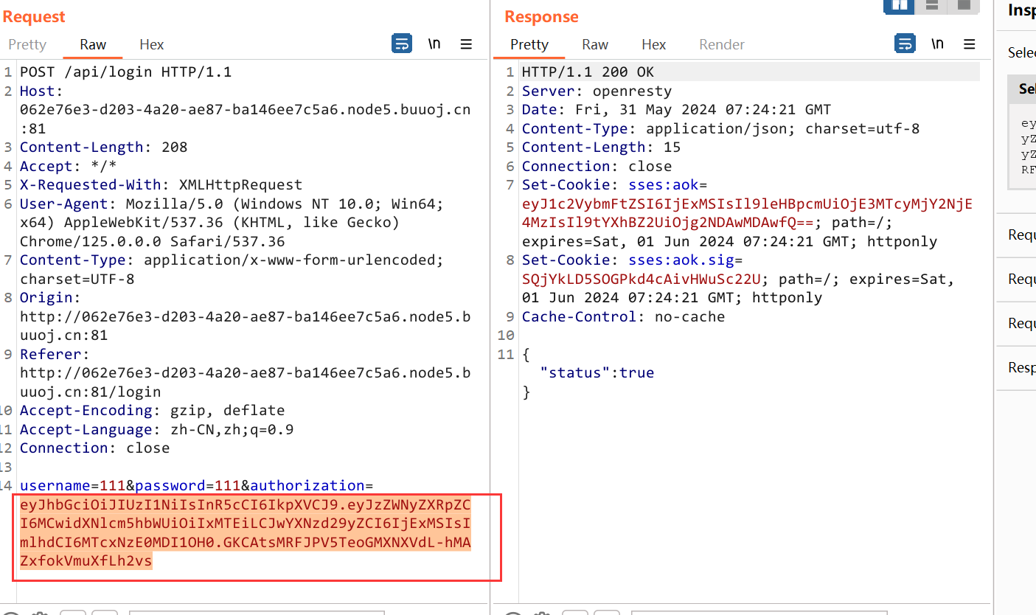Click the 'password' body parameter
This screenshot has width=1036, height=615.
[x=170, y=486]
